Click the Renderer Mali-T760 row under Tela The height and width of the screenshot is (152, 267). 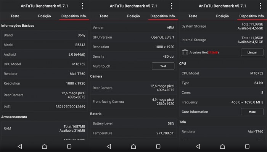pyautogui.click(x=222, y=131)
